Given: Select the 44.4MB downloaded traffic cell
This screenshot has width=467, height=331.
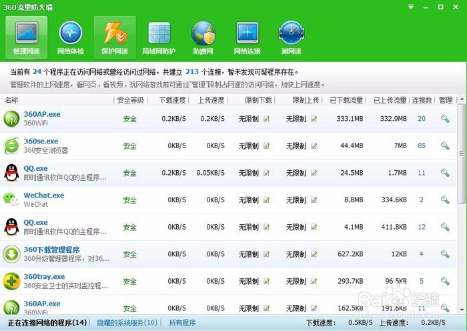Looking at the screenshot, I should click(x=352, y=145).
